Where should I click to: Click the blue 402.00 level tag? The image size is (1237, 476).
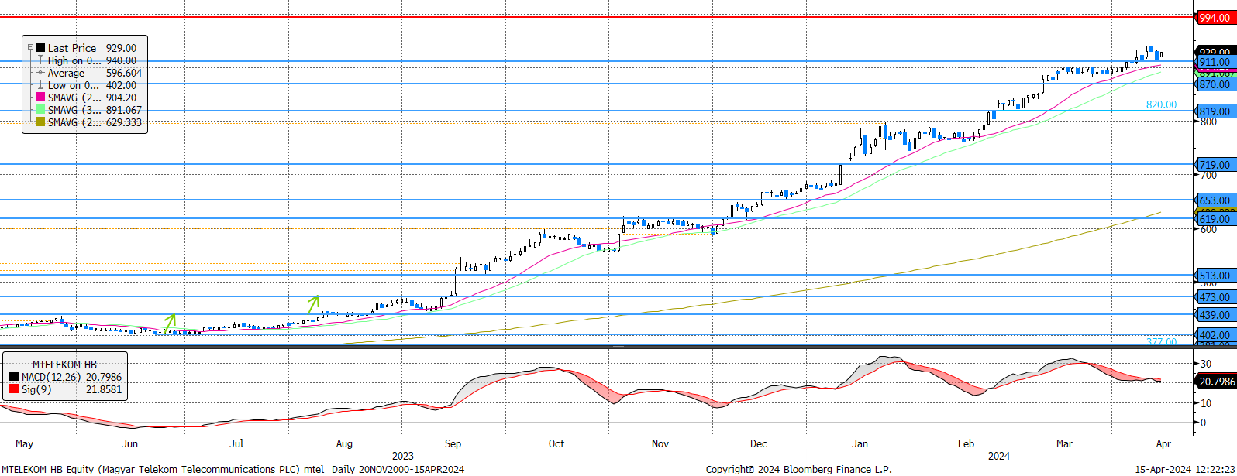tap(1215, 335)
